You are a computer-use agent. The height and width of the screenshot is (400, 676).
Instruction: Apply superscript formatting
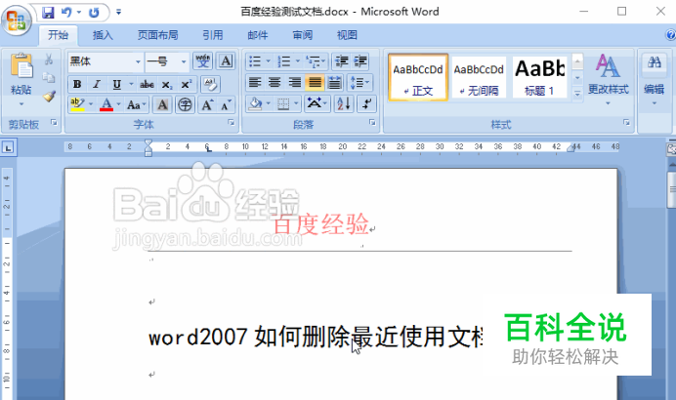click(187, 85)
